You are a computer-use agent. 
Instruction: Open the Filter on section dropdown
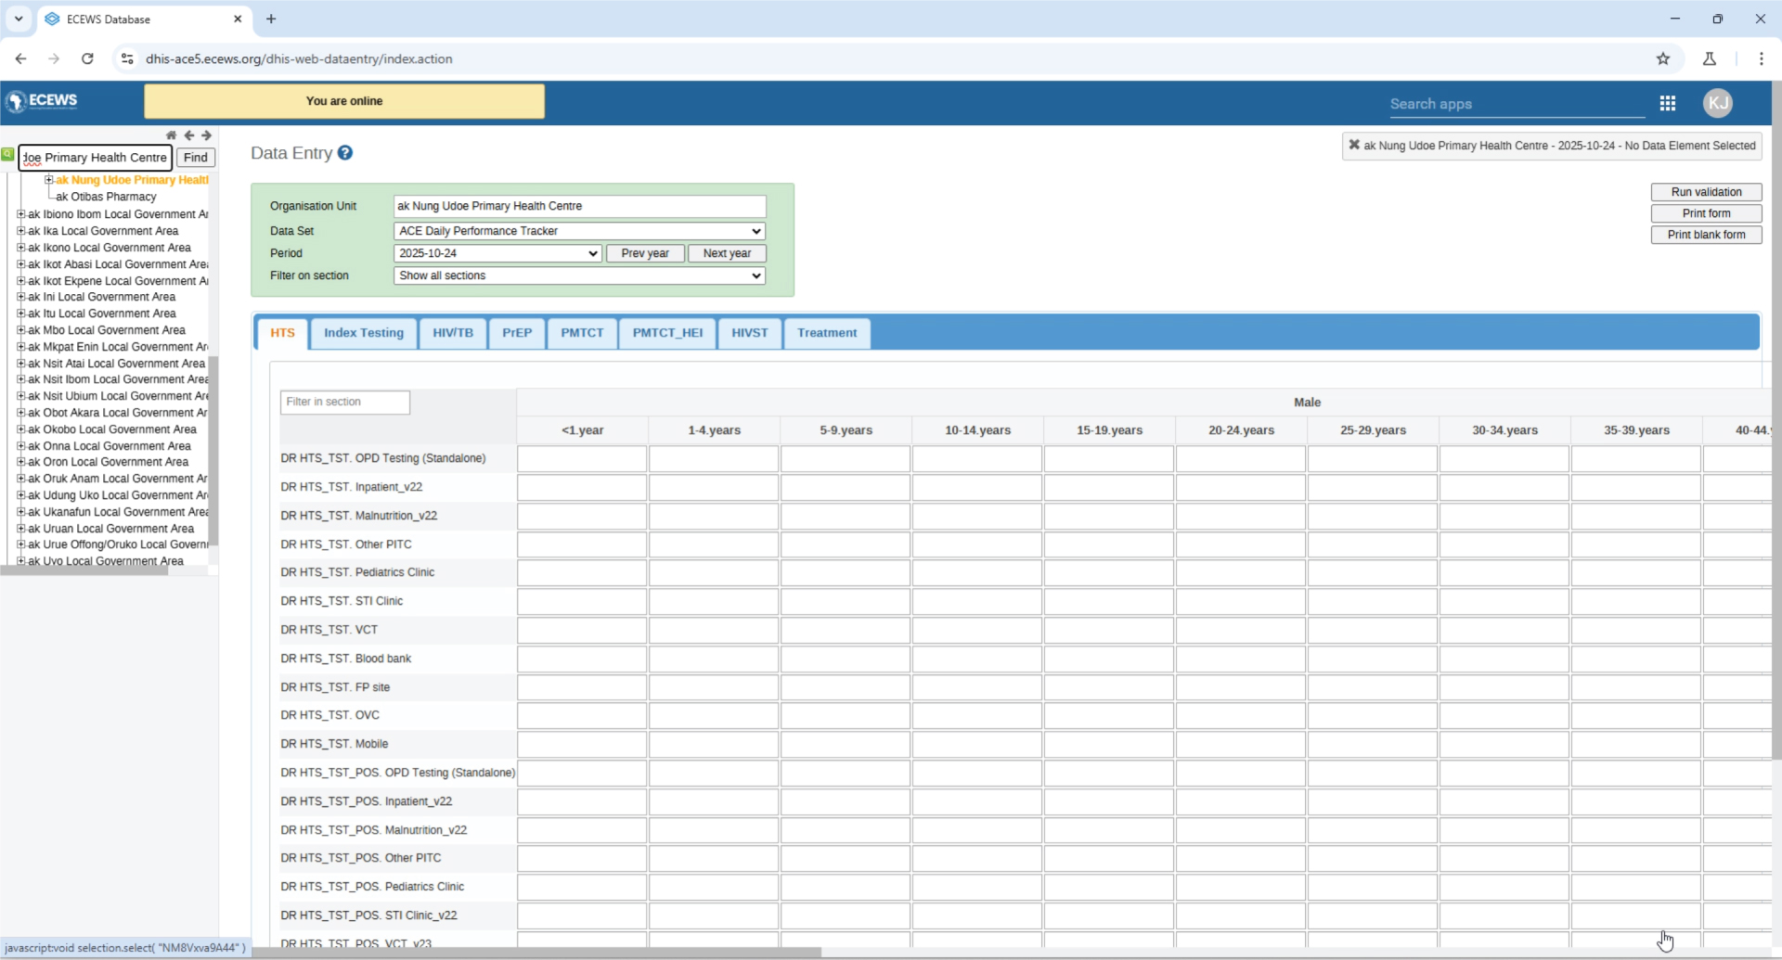tap(579, 275)
